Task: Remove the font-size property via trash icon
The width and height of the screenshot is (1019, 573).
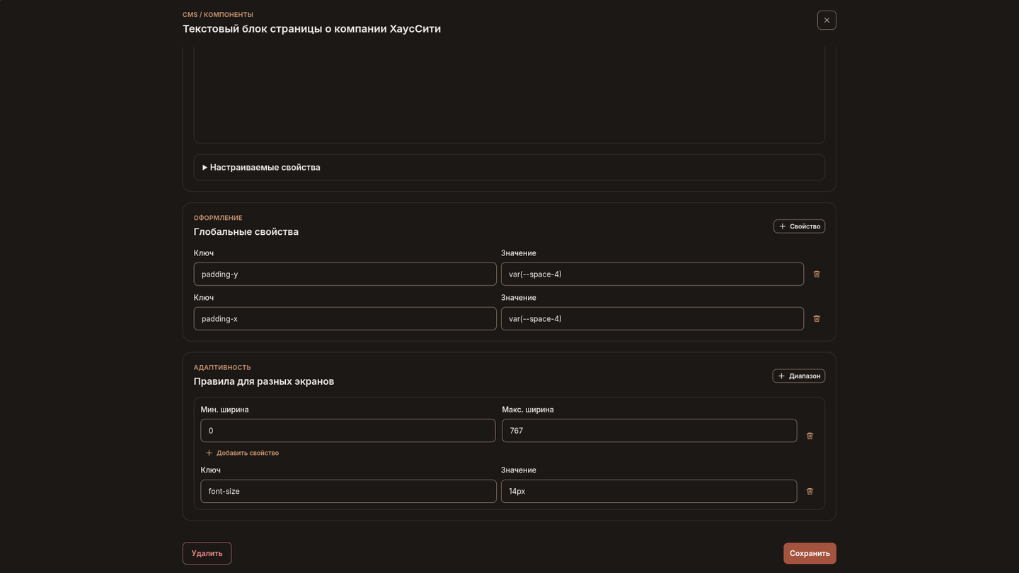Action: pos(810,491)
